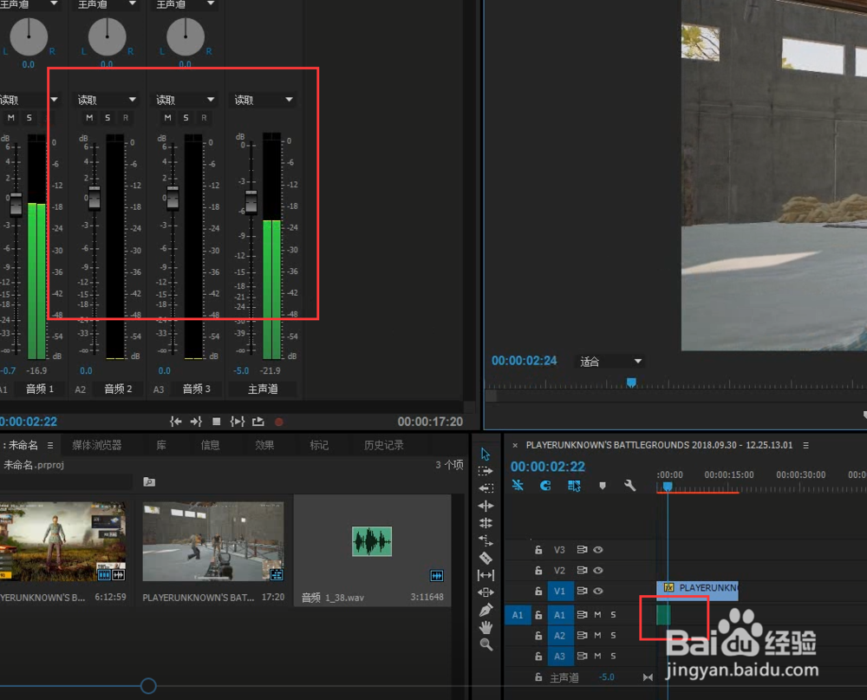Switch to the 媒体浏览器 tab

[x=97, y=445]
